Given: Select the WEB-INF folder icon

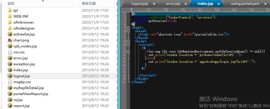Looking at the screenshot, I should [x=10, y=16].
